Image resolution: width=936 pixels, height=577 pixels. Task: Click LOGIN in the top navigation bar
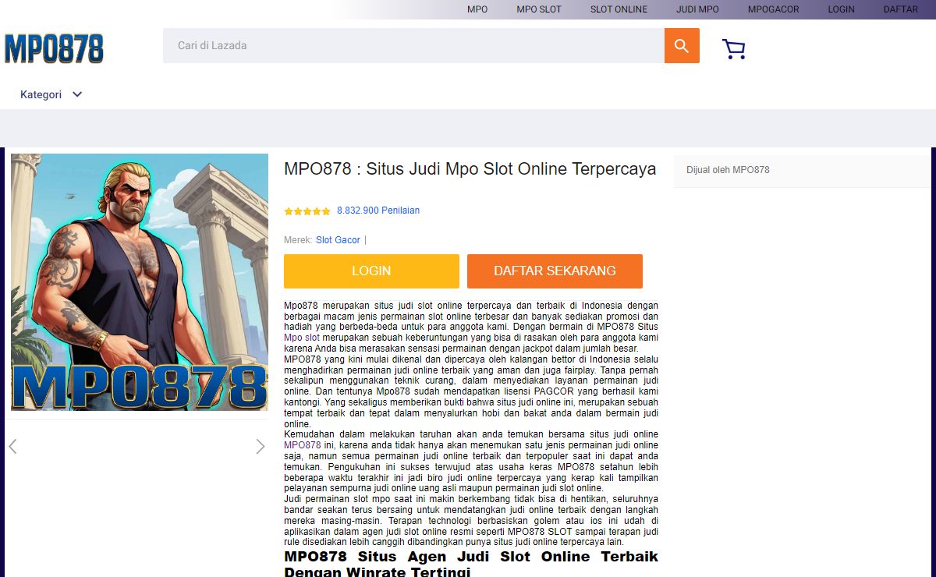point(842,9)
